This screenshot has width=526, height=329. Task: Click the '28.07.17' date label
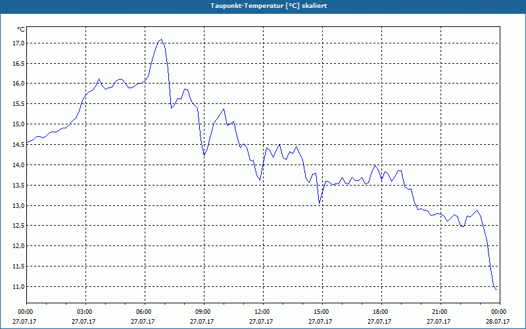[x=498, y=321]
